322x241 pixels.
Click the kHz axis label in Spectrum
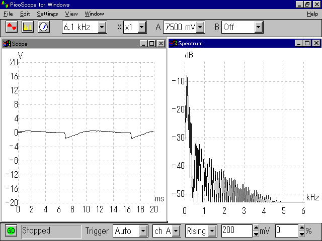pyautogui.click(x=312, y=197)
